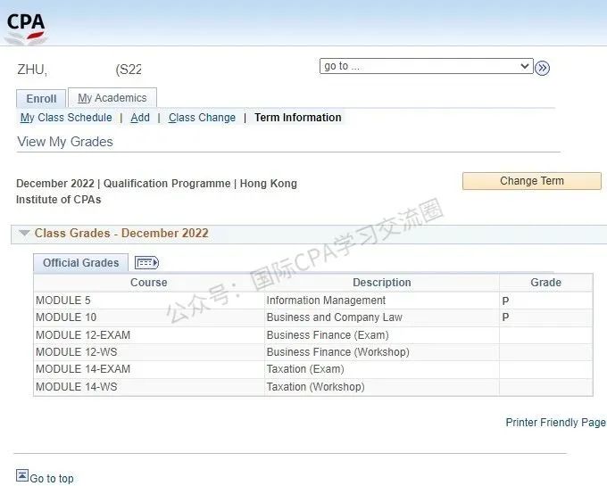Image resolution: width=607 pixels, height=486 pixels.
Task: Click the show all columns grid icon
Action: coord(146,263)
